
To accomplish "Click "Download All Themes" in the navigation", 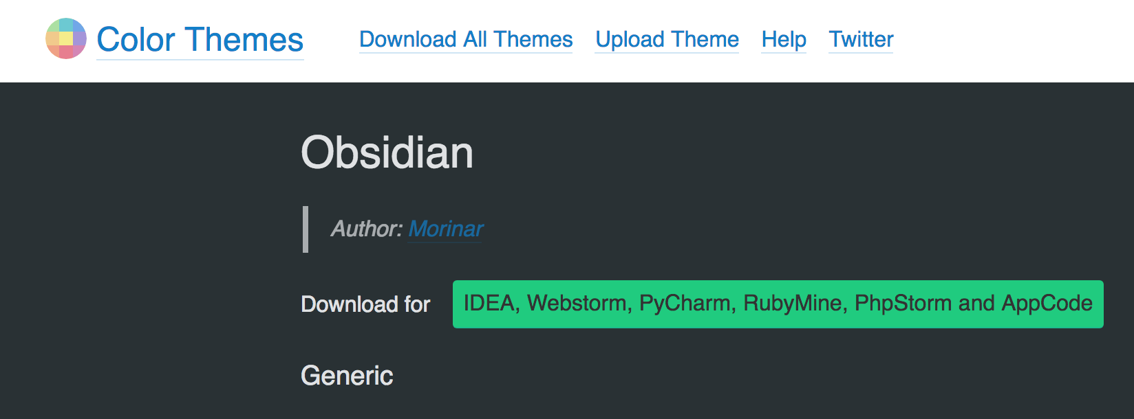I will coord(465,40).
